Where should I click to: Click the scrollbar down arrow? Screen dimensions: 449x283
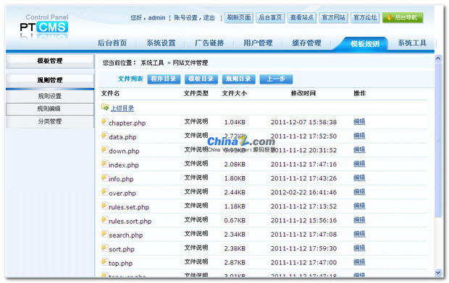438,273
